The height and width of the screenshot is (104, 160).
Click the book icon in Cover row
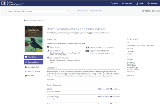click(111, 89)
